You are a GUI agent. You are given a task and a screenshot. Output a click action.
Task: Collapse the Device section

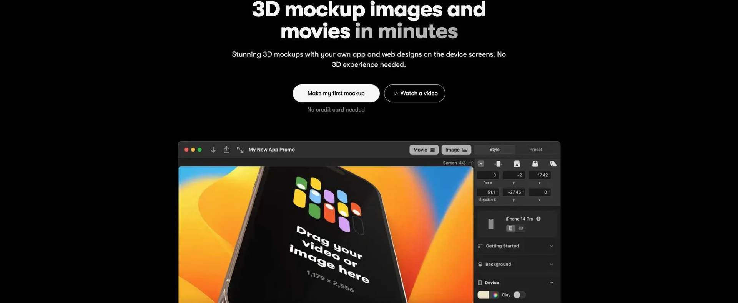[x=552, y=283]
